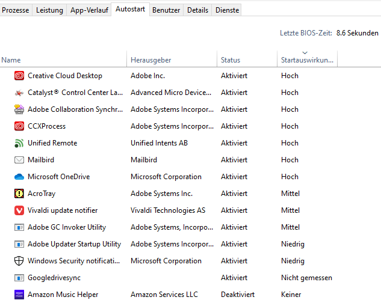Click the Googledrivesync icon

tap(19, 278)
